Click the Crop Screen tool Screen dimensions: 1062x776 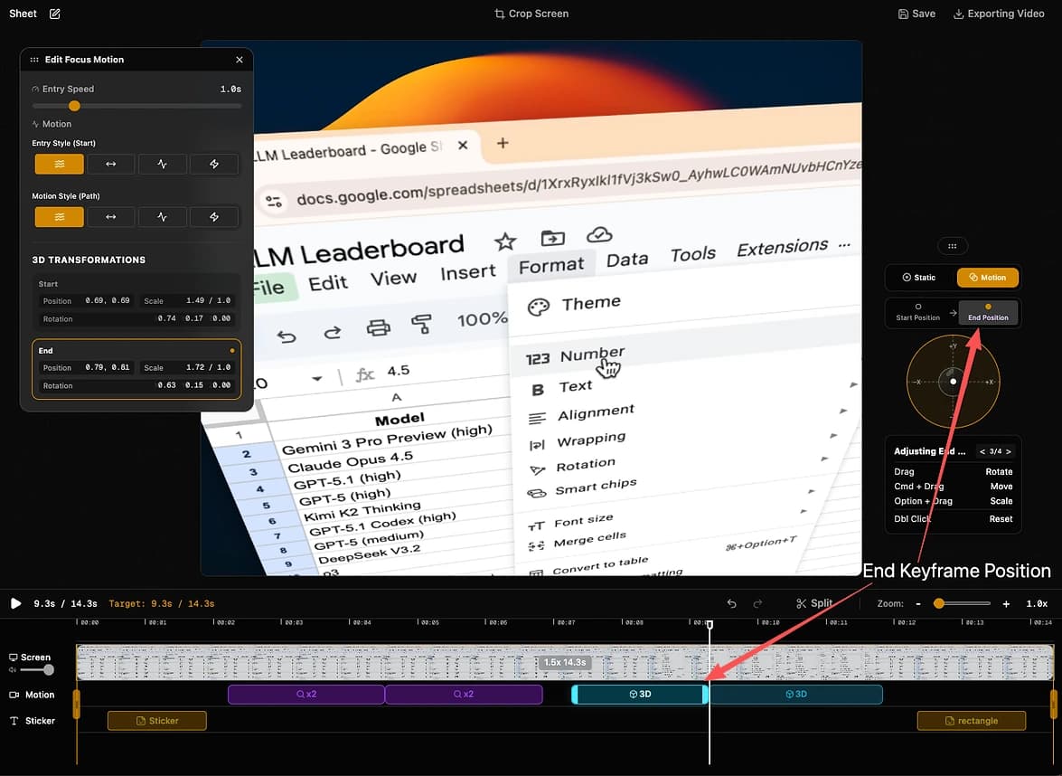coord(531,14)
